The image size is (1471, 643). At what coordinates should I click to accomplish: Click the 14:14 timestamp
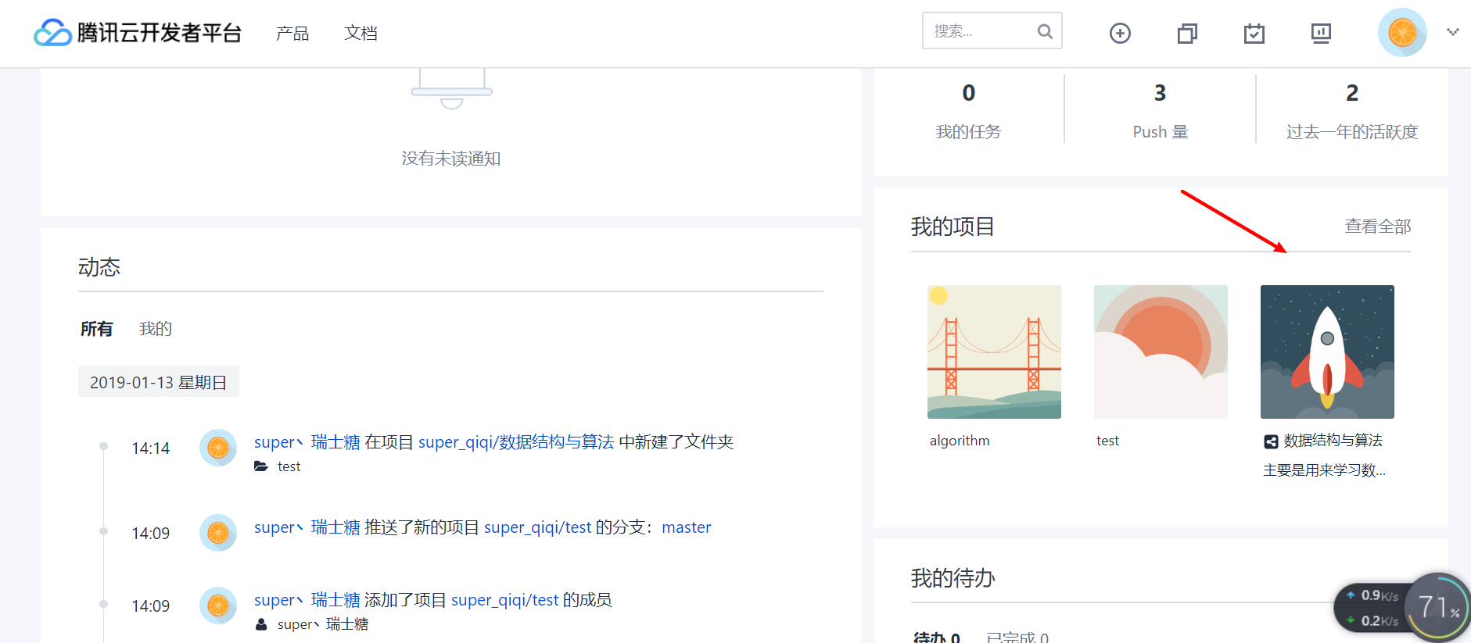click(x=150, y=448)
